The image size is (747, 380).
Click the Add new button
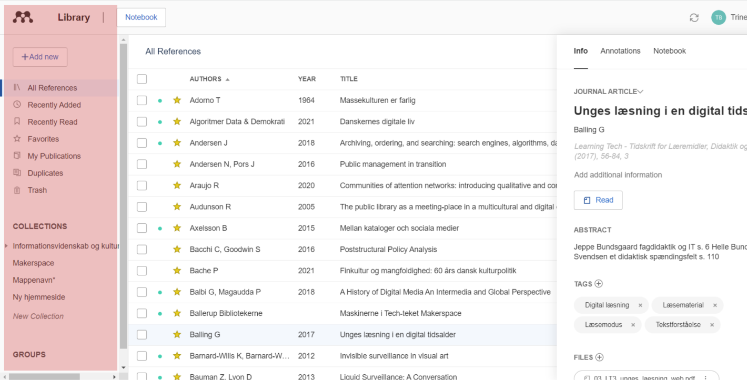click(x=40, y=57)
